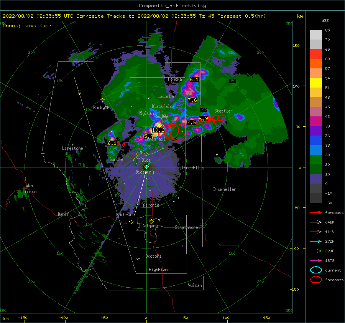Pick the blue 33–36 dBZ swatch
This screenshot has width=345, height=323.
[316, 141]
